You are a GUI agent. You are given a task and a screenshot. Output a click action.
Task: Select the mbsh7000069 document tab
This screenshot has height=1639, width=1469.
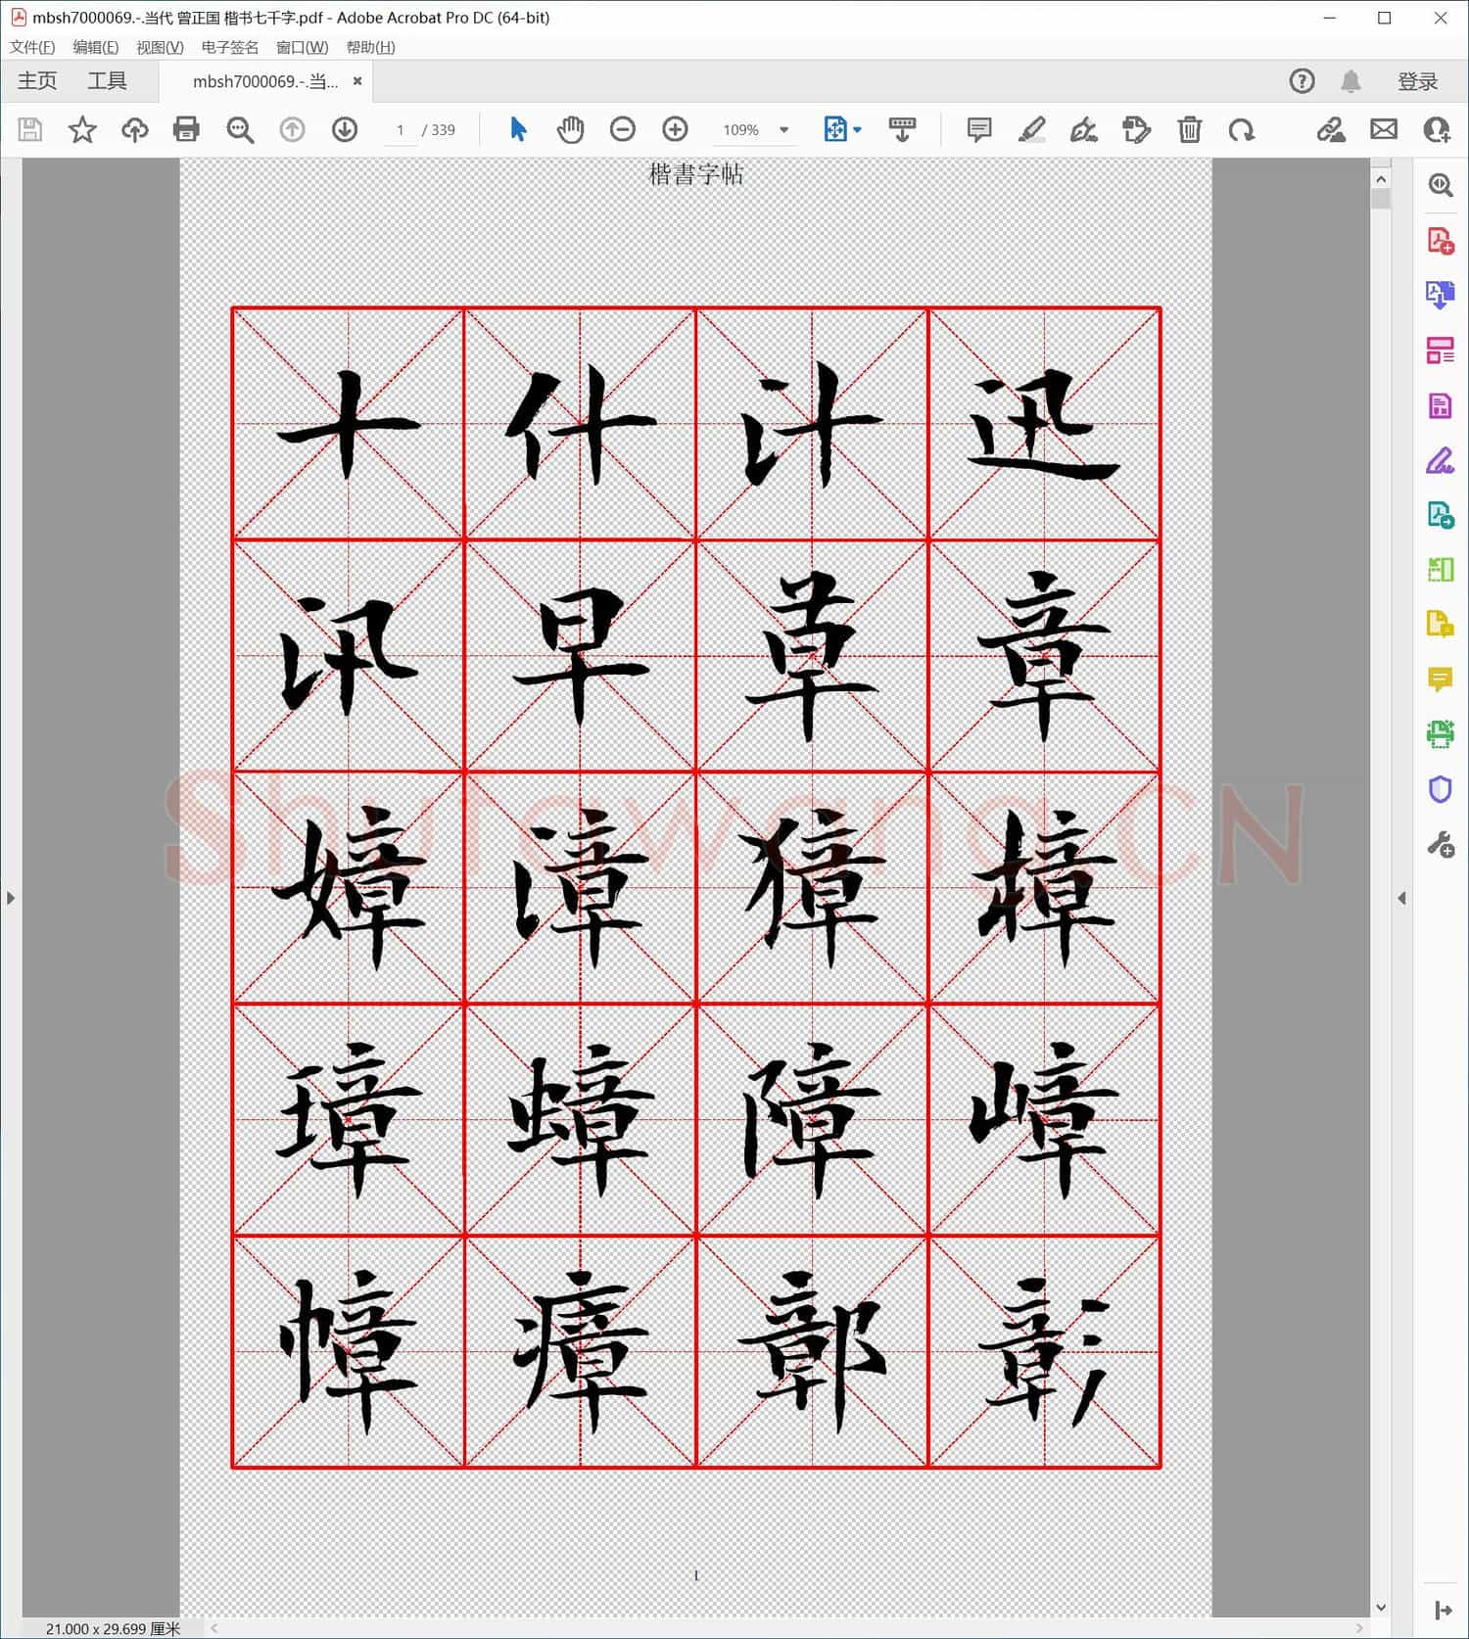pos(264,81)
